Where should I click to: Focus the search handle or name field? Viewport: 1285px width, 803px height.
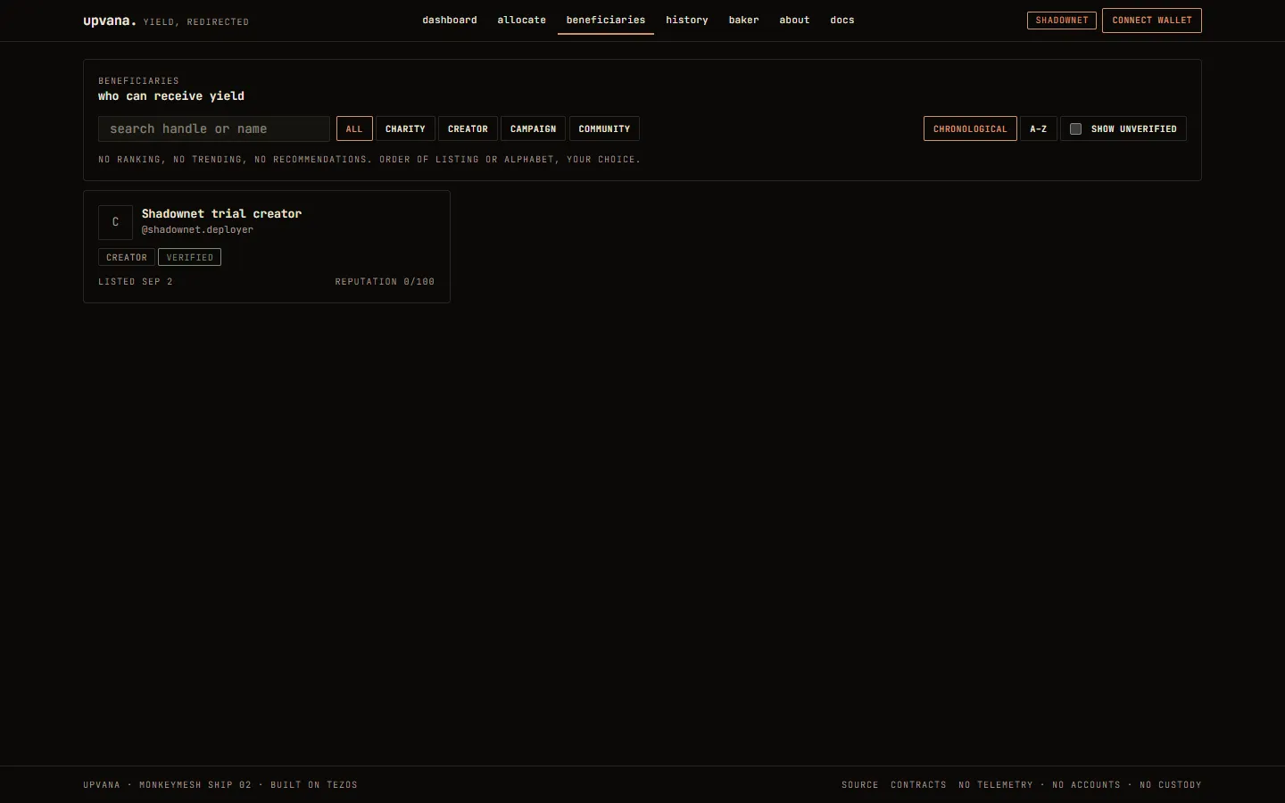214,128
